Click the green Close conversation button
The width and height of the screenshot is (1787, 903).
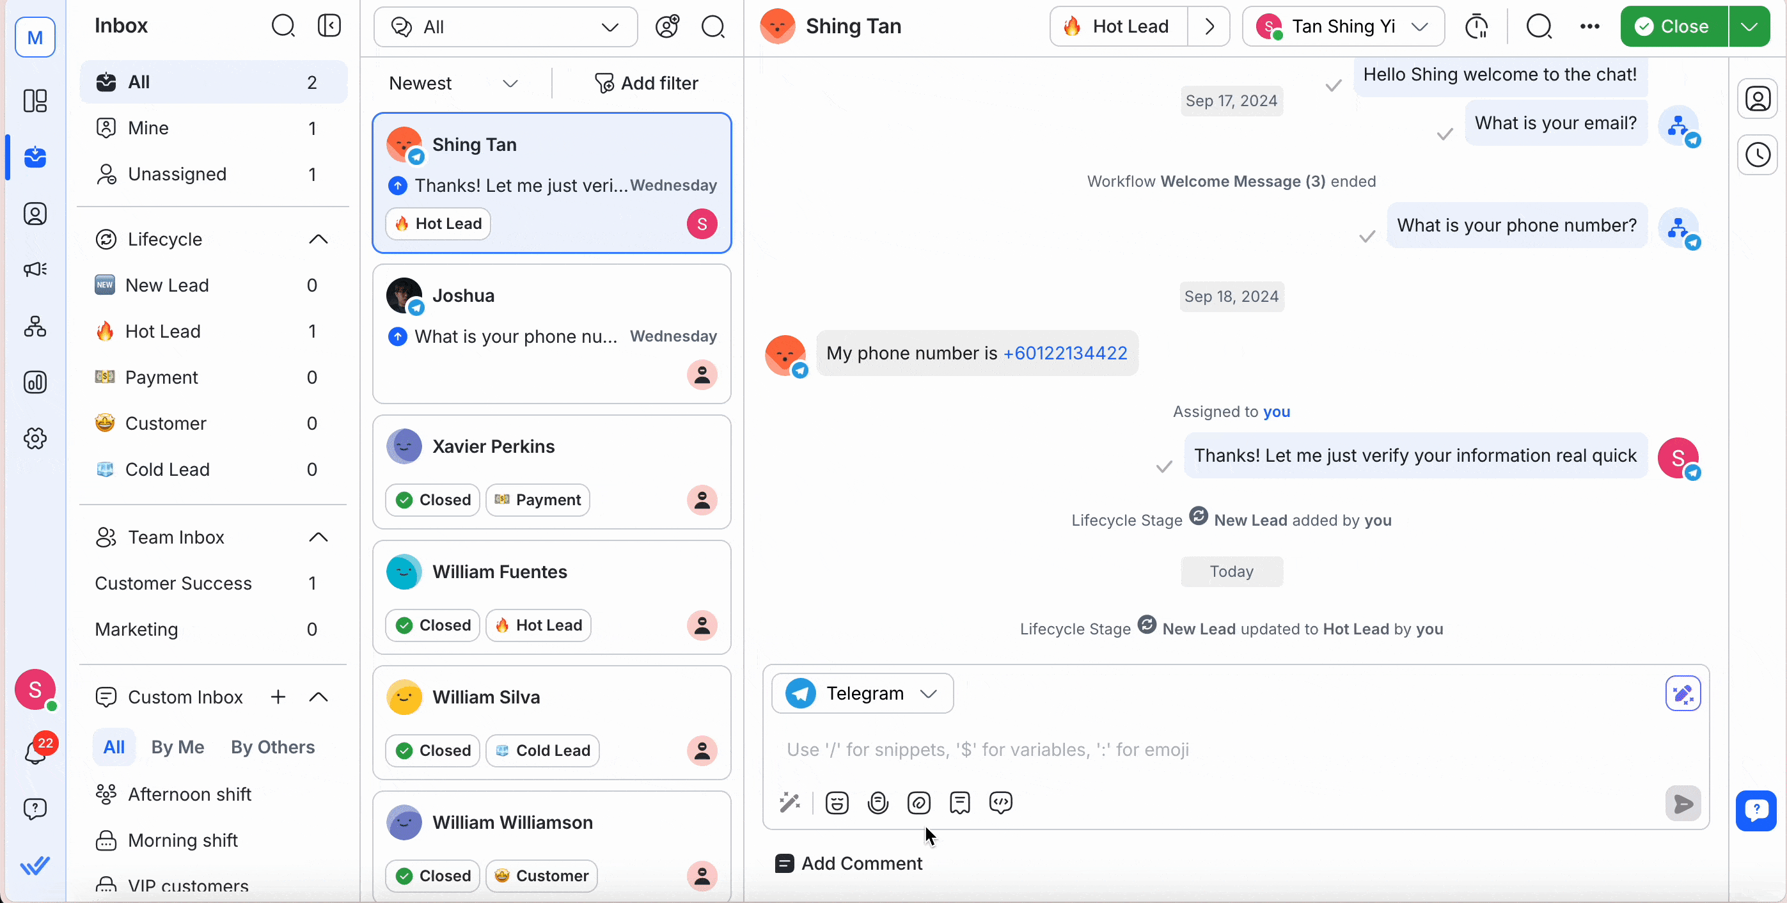tap(1673, 26)
